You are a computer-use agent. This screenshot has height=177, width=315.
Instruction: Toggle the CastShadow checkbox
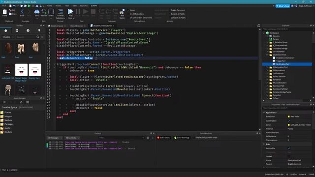pyautogui.click(x=289, y=121)
